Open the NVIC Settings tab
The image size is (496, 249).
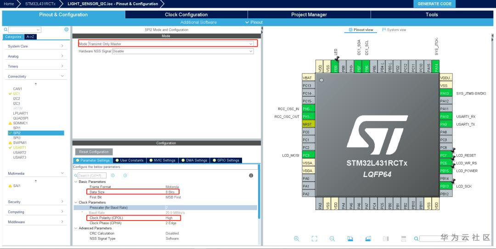pos(162,160)
